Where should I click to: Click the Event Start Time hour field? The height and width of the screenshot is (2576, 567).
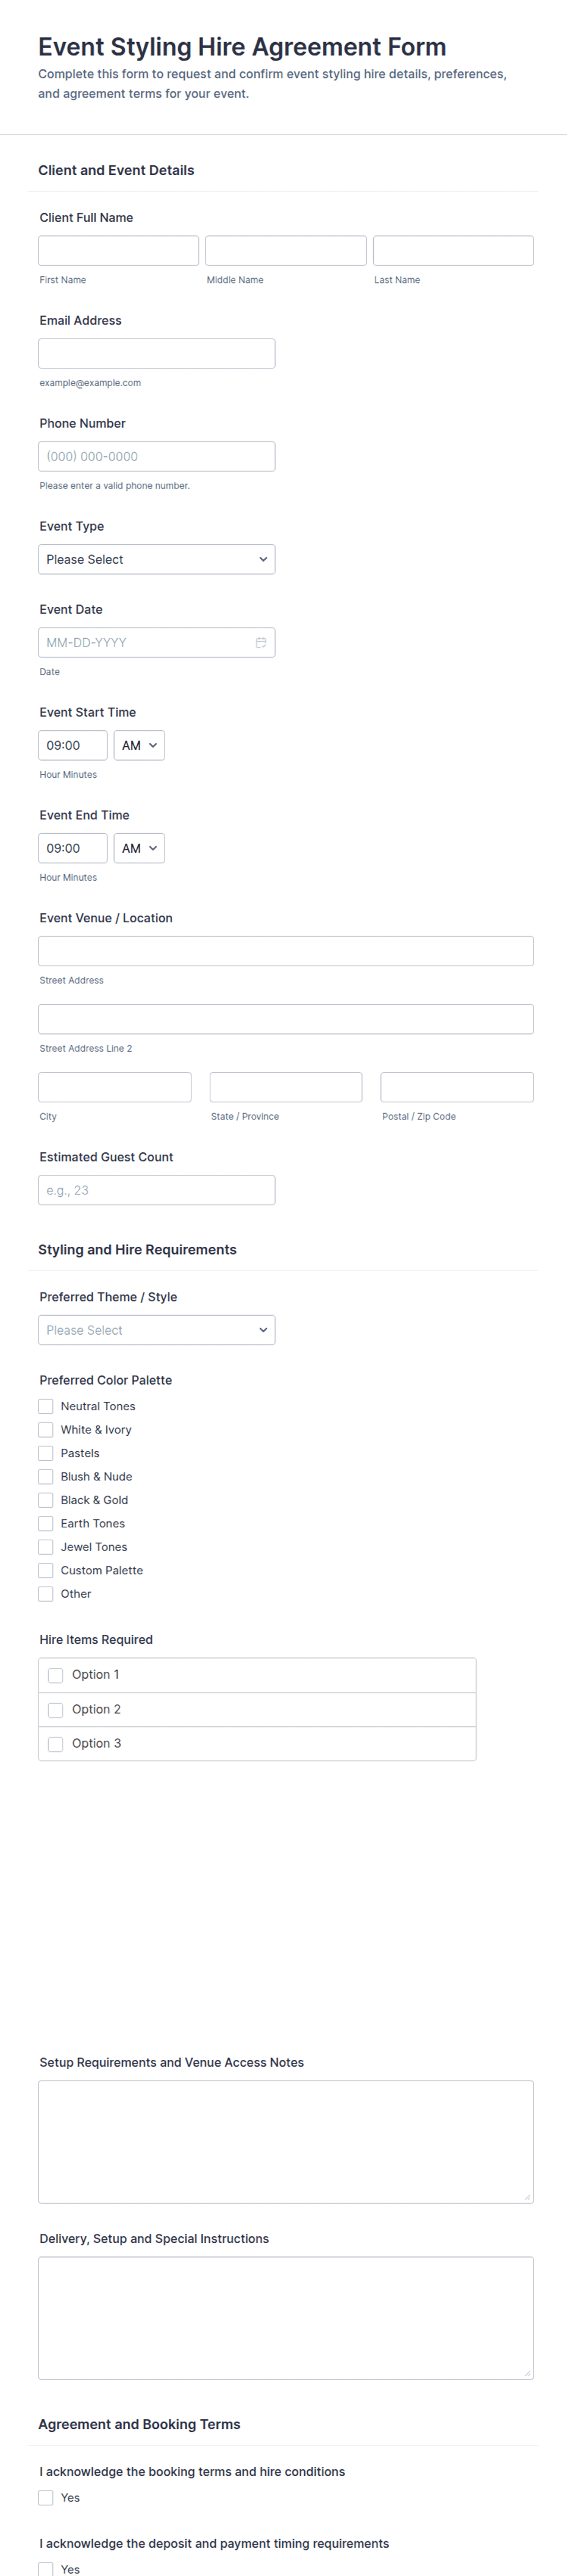point(72,745)
